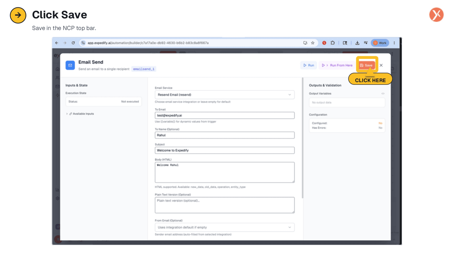This screenshot has height=255, width=454.
Task: Bookmark this page with the star icon
Action: 313,43
